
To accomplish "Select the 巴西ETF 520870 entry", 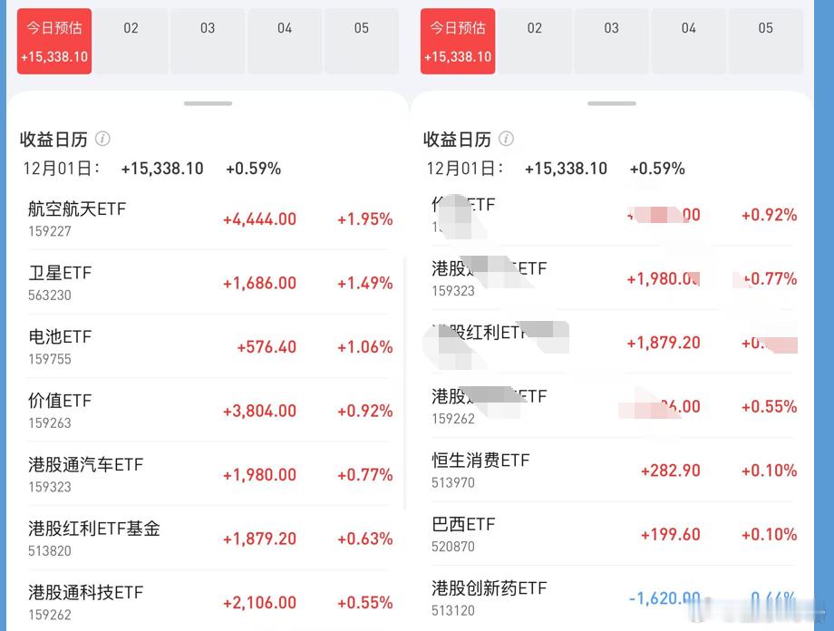I will pyautogui.click(x=613, y=534).
